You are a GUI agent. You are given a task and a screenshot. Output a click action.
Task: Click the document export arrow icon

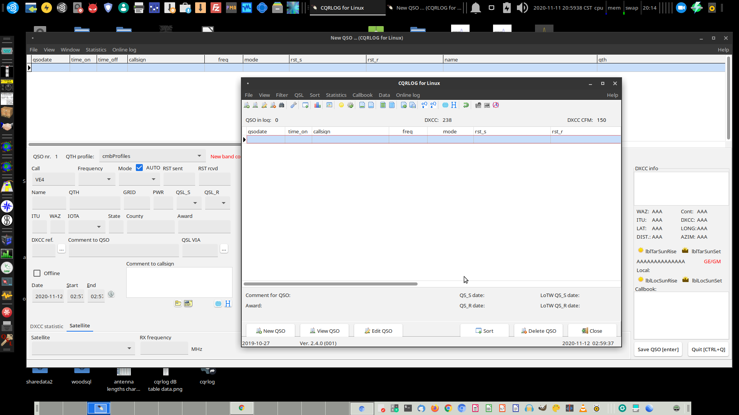click(404, 105)
